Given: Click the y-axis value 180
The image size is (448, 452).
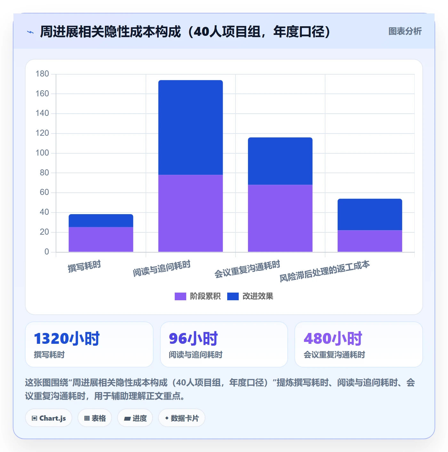Looking at the screenshot, I should coord(42,74).
